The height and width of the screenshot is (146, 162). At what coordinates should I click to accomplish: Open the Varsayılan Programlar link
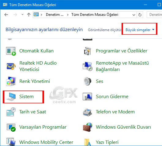click(x=43, y=127)
